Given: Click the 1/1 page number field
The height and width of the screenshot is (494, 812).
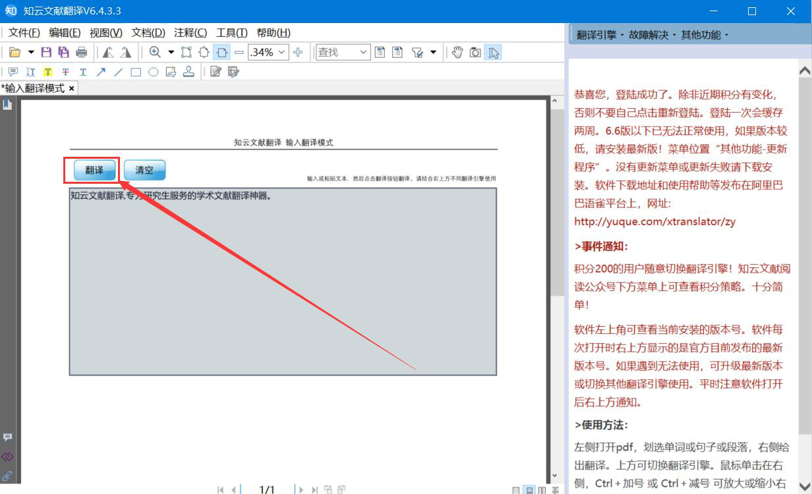Looking at the screenshot, I should (x=267, y=489).
